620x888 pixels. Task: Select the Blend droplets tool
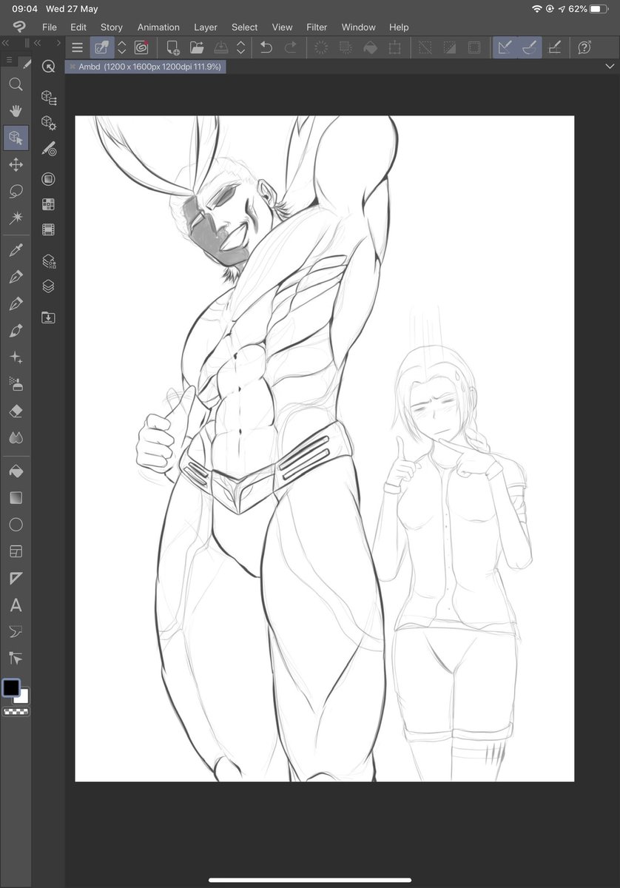coord(16,437)
